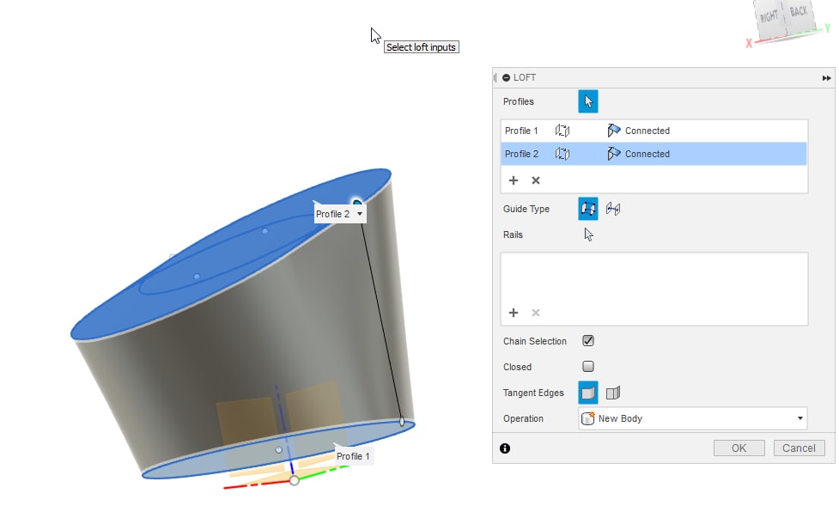Add a new profile with plus icon

(514, 180)
